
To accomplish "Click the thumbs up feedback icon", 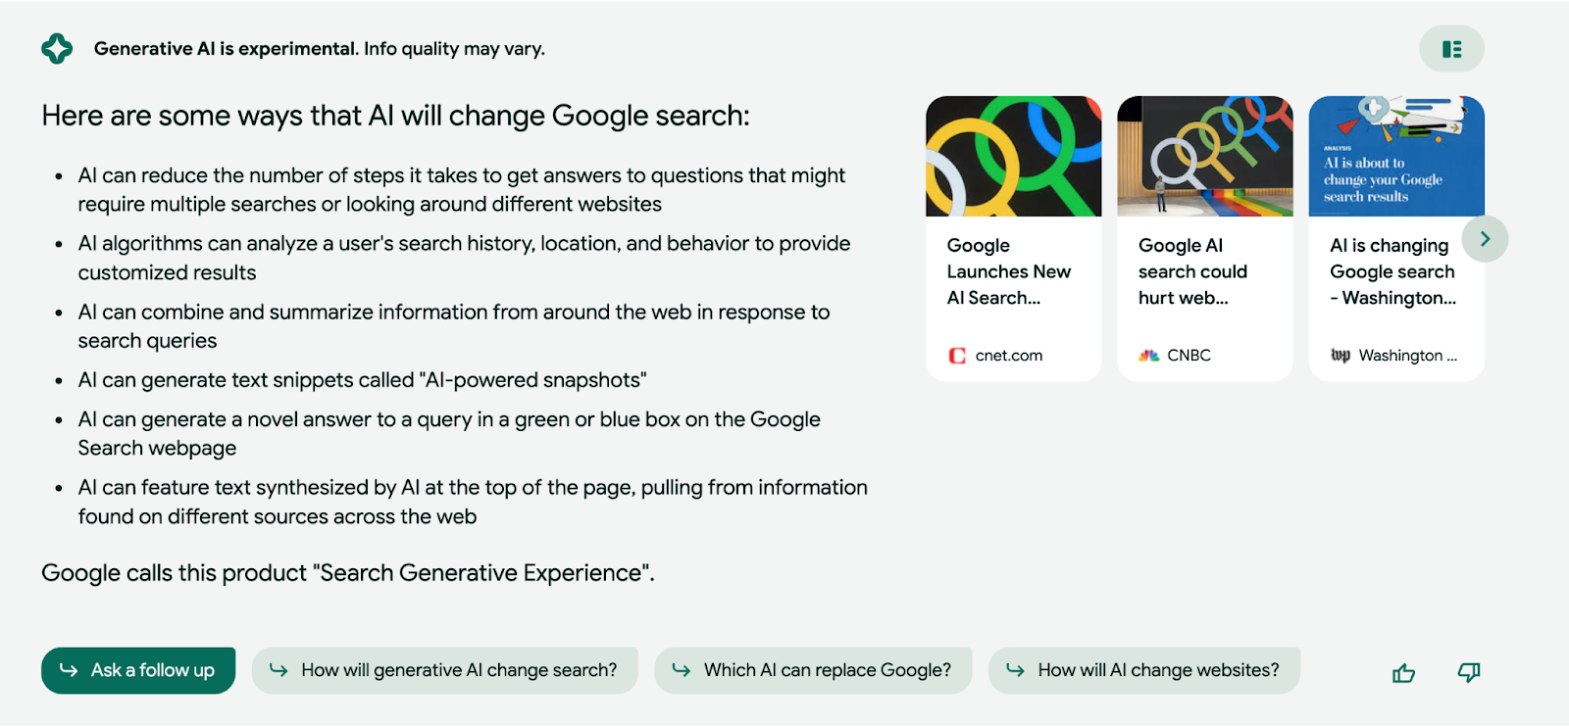I will 1403,673.
